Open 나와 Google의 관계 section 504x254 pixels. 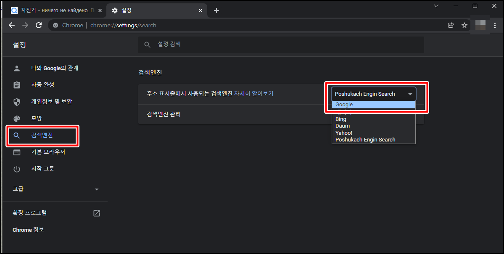(x=55, y=68)
